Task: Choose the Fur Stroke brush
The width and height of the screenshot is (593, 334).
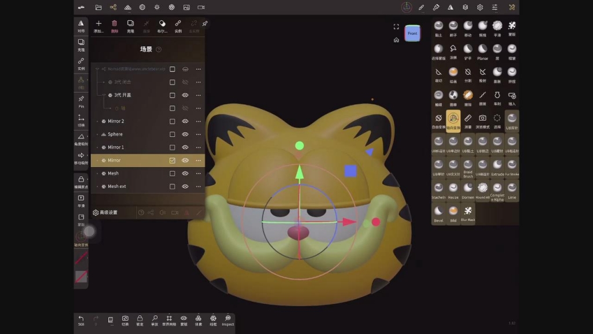Action: coord(512,168)
